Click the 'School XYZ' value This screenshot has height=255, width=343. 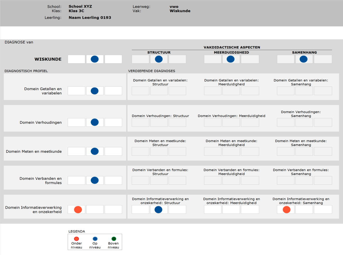click(x=80, y=6)
